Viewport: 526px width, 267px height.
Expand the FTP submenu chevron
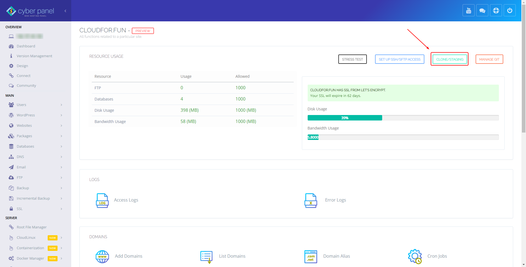(x=61, y=178)
